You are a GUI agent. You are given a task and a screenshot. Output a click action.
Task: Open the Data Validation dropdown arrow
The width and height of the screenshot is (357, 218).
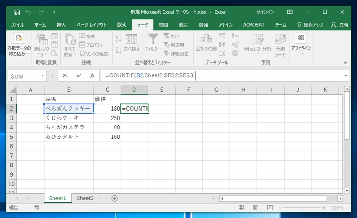[x=228, y=53]
